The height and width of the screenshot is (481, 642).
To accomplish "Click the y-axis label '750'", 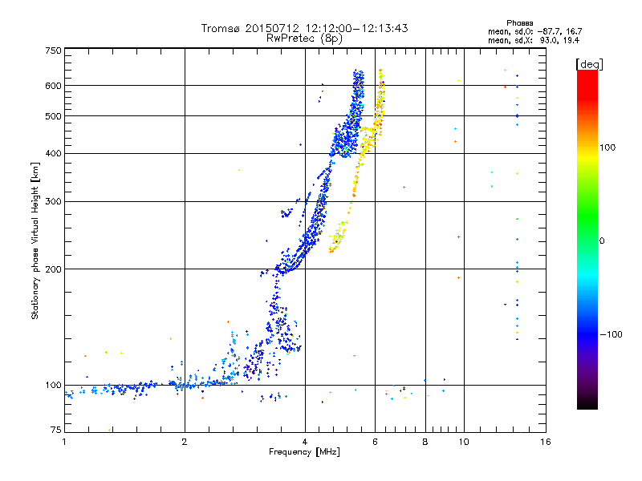I will pos(53,51).
